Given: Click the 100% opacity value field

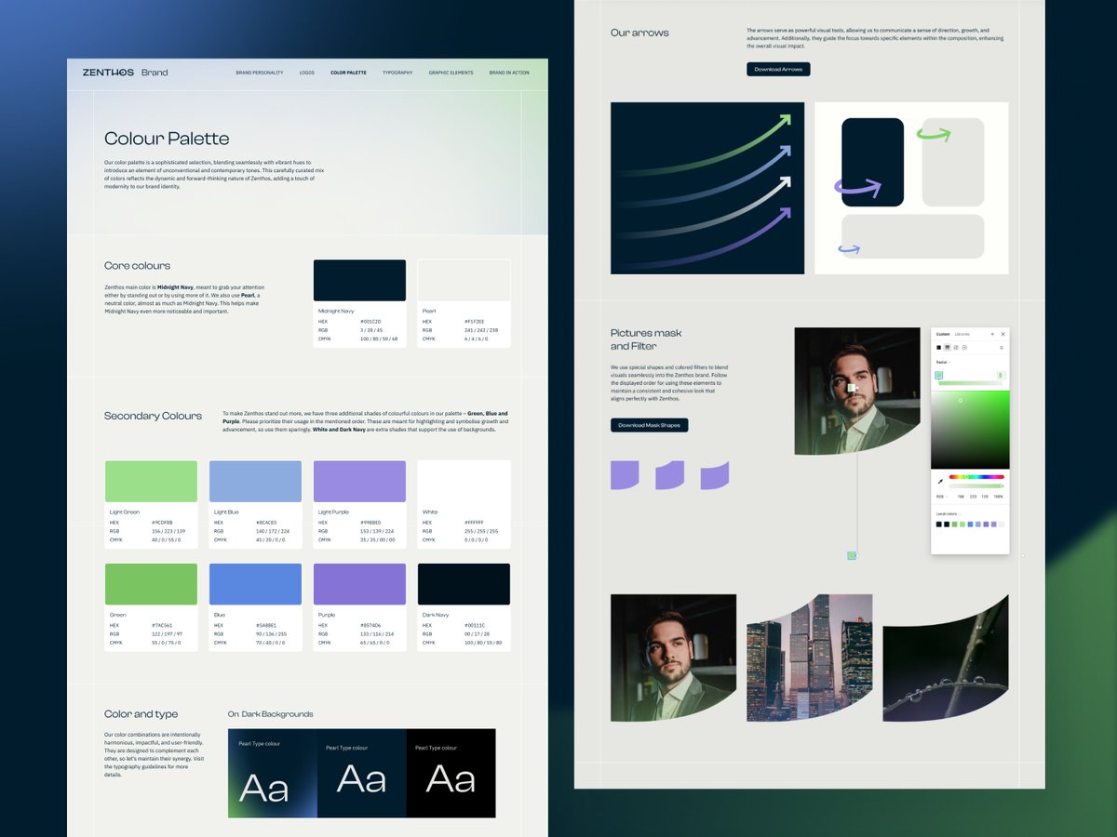Looking at the screenshot, I should click(998, 497).
